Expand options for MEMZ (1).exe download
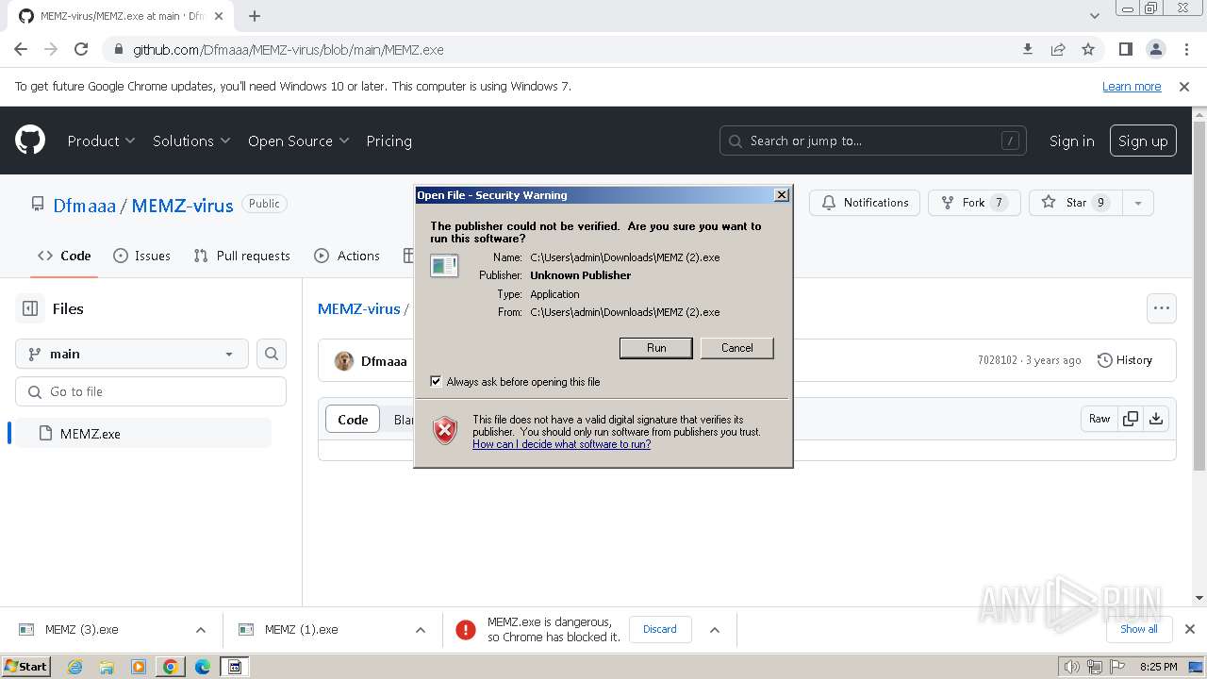The image size is (1207, 679). (421, 630)
